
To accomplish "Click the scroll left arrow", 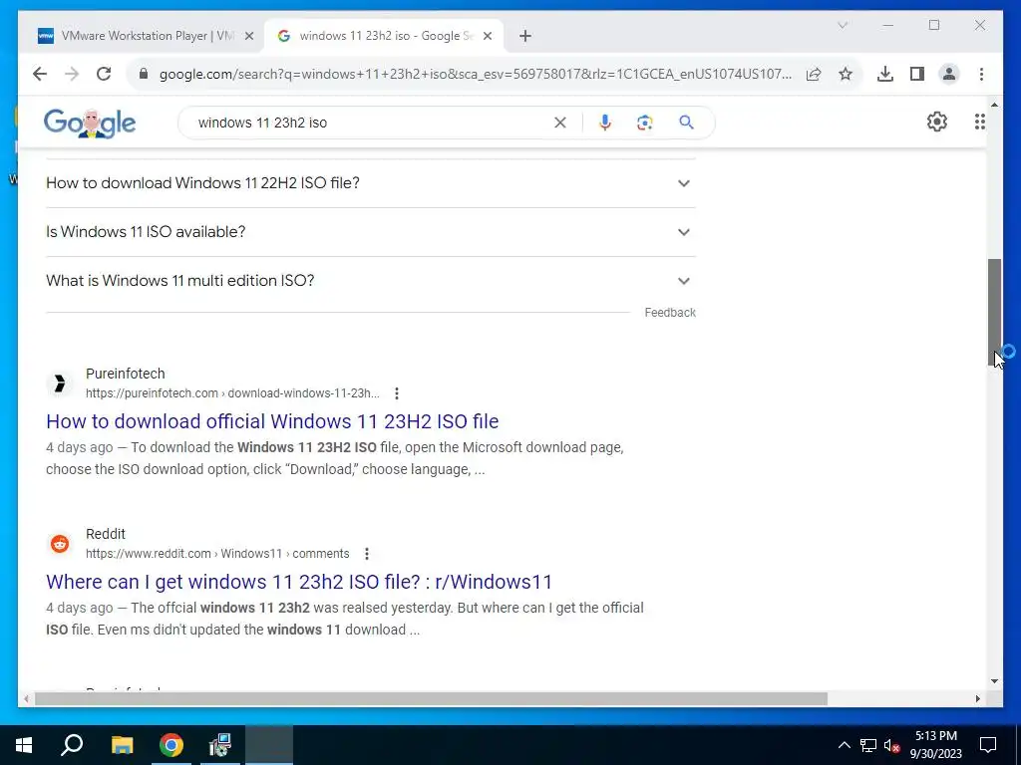I will pos(26,699).
